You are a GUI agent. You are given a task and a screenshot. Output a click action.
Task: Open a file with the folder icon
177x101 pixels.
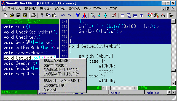click(x=12, y=15)
